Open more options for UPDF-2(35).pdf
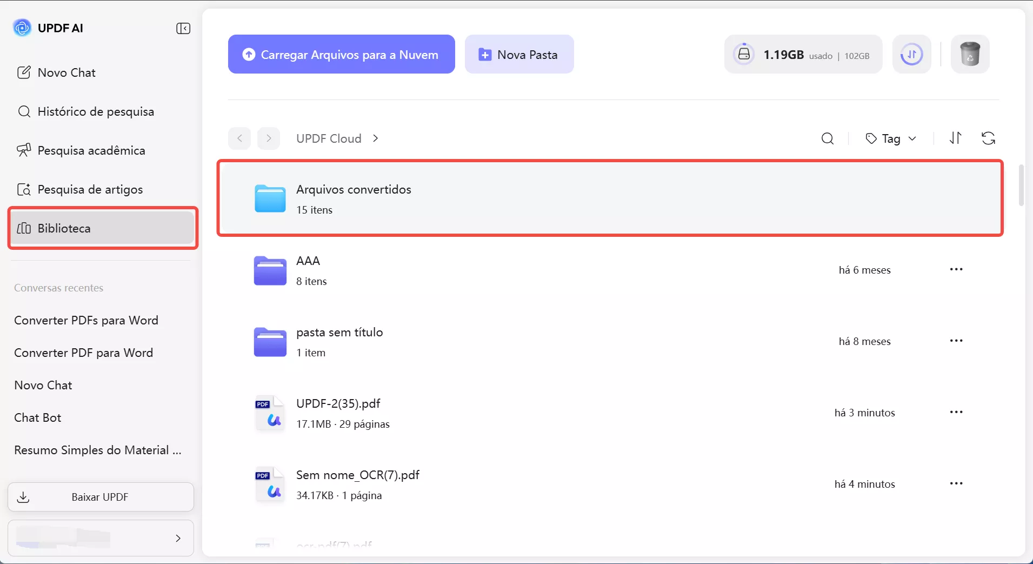 956,412
